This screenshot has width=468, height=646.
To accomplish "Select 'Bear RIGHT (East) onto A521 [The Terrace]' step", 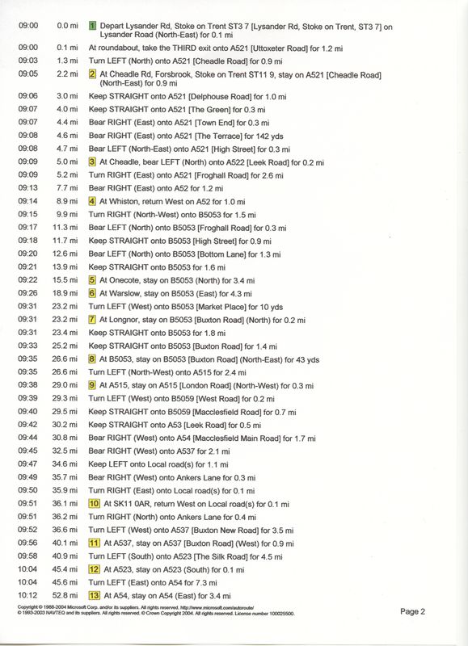I will (x=186, y=136).
